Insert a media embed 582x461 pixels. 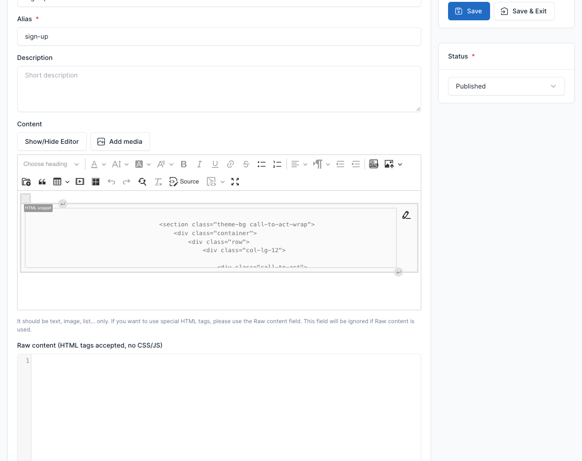[x=80, y=182]
